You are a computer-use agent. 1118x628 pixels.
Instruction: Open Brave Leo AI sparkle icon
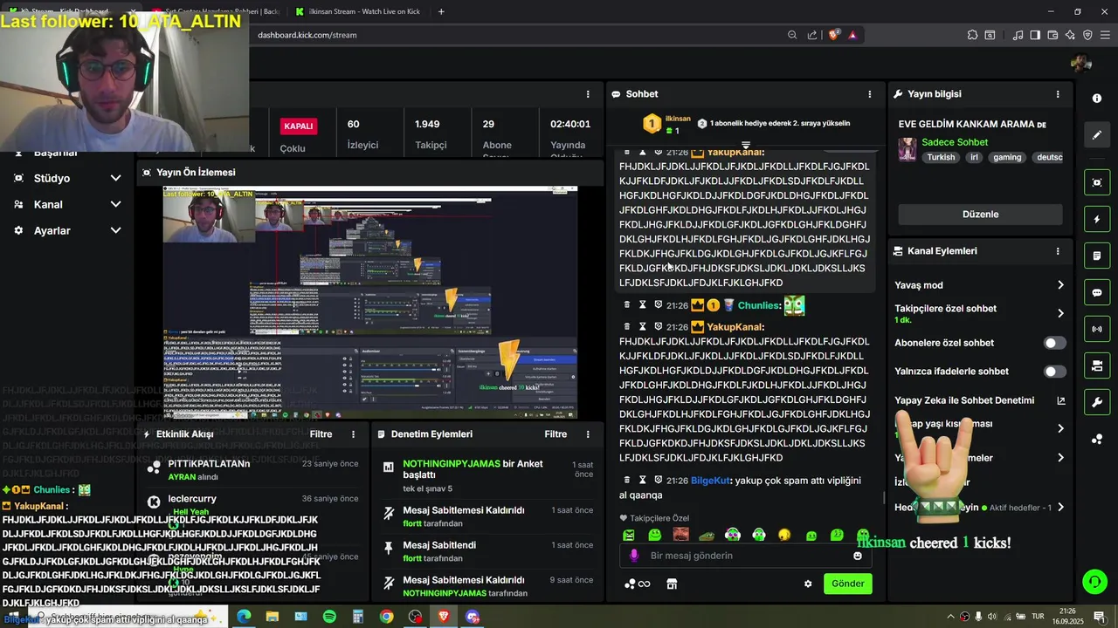click(x=1070, y=35)
